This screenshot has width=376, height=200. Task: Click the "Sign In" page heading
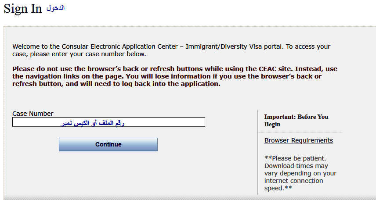(x=23, y=9)
